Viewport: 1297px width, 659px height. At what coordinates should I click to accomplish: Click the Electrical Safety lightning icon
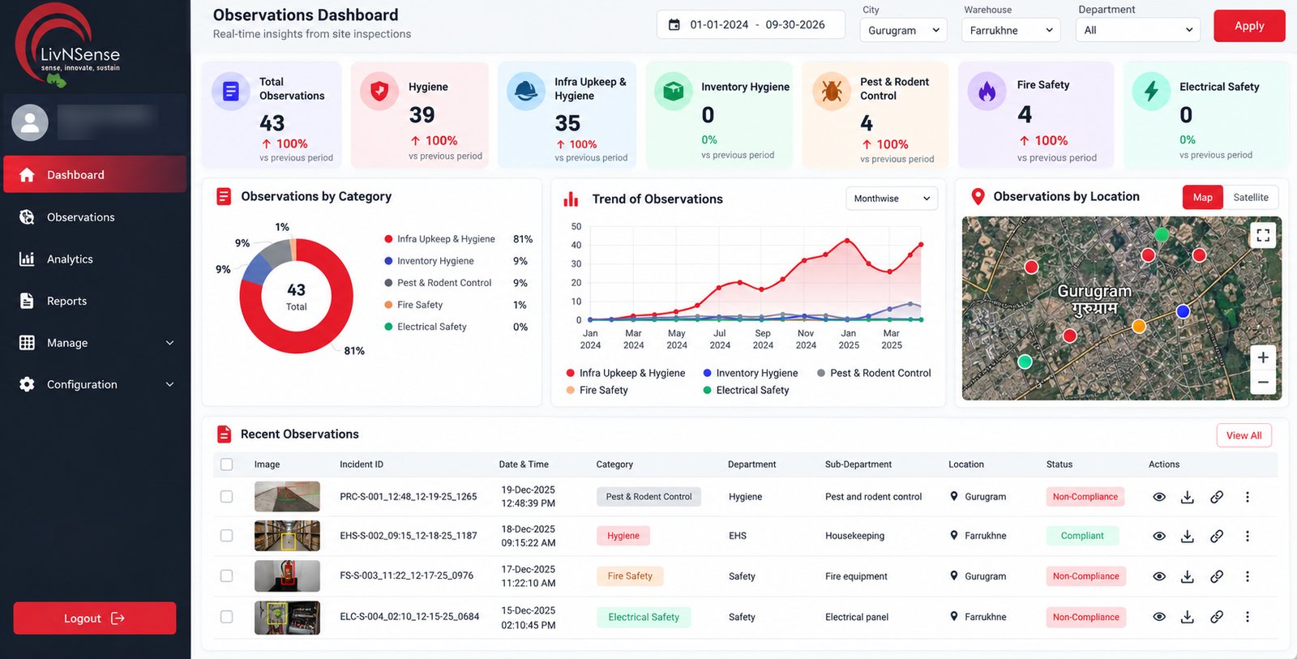click(x=1151, y=91)
